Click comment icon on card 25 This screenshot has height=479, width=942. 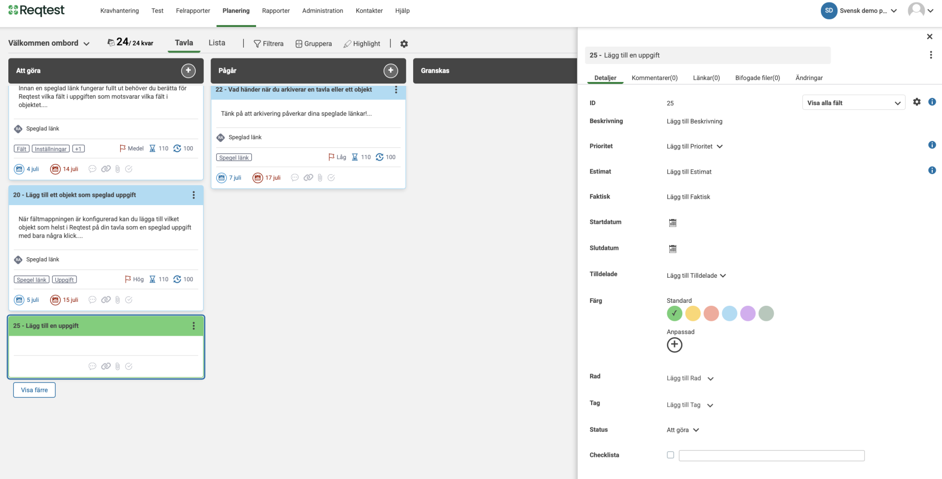click(92, 366)
